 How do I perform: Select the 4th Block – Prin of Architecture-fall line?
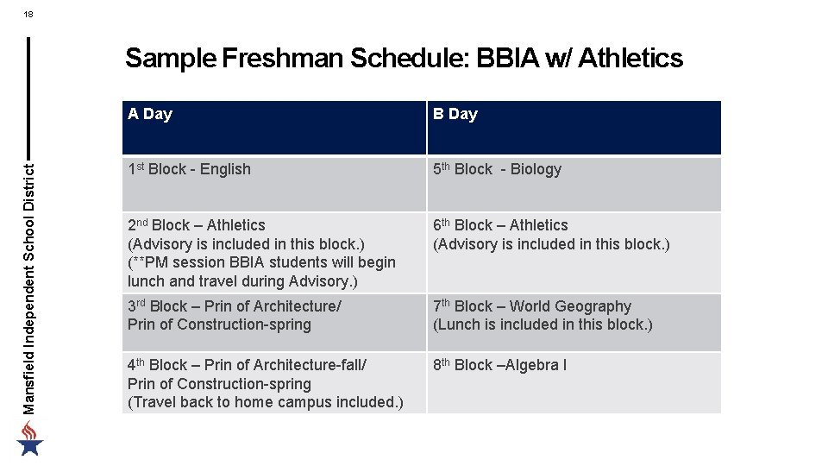tap(248, 365)
